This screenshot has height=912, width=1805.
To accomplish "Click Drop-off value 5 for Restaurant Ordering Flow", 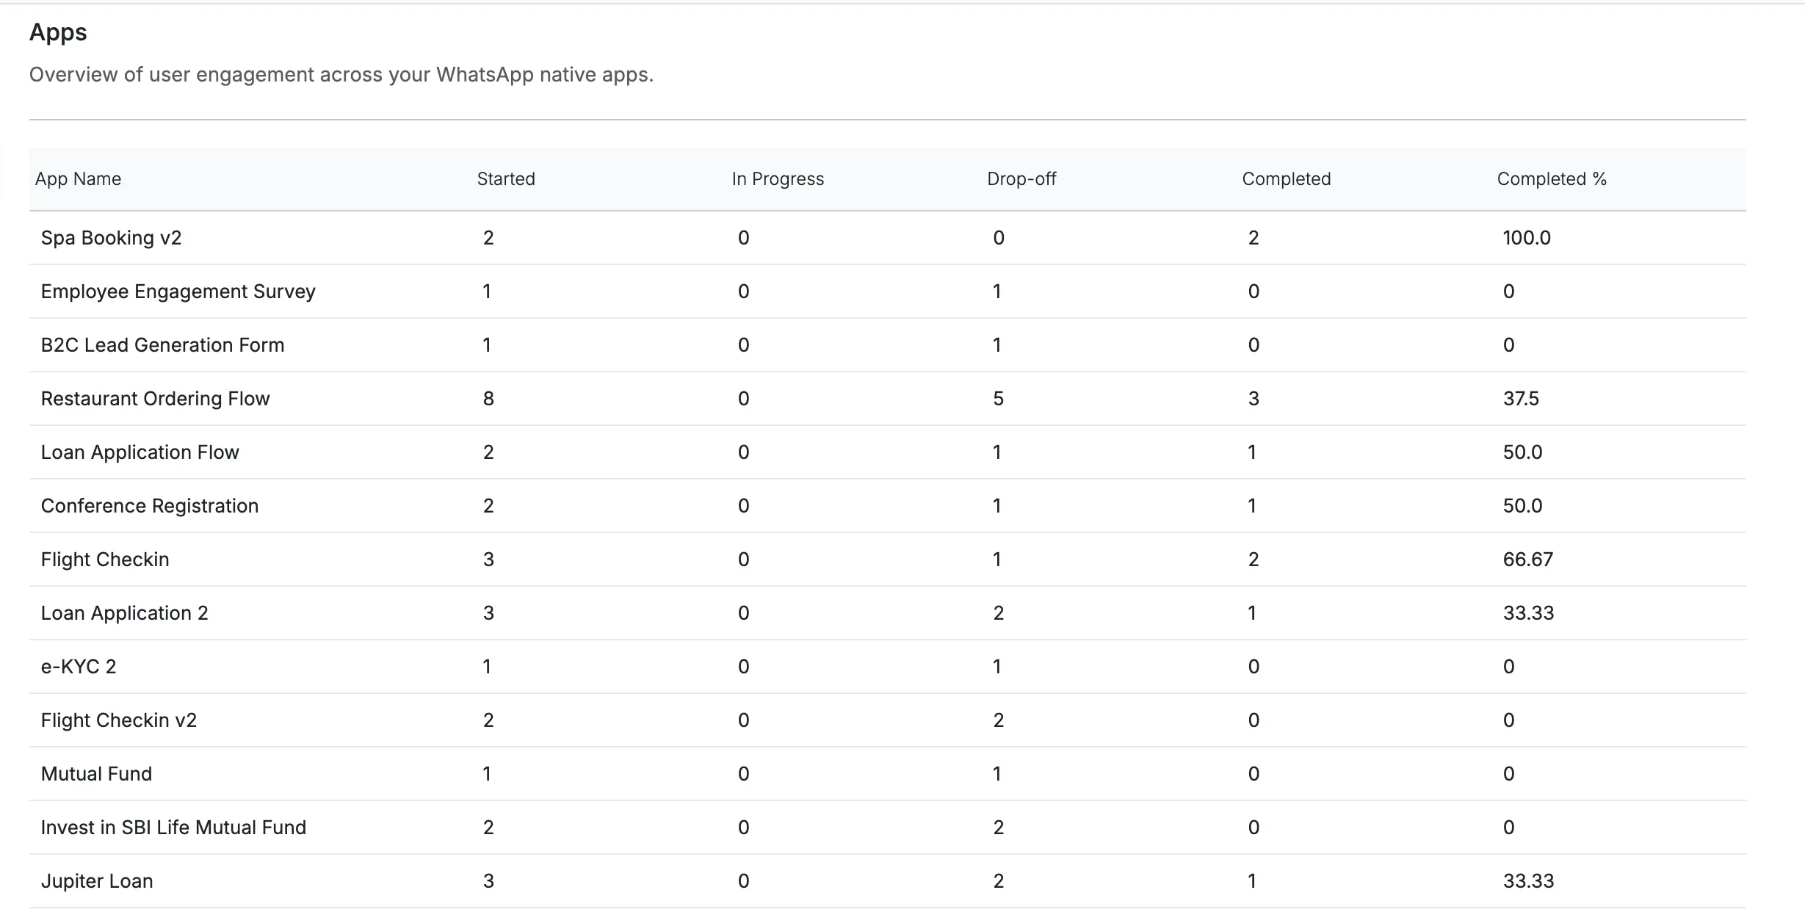I will pos(998,399).
